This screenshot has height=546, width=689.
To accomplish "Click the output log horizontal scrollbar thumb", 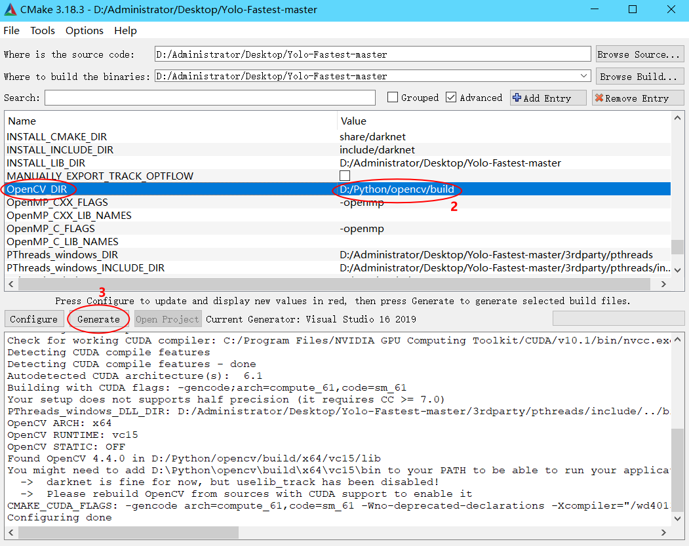I will [x=128, y=533].
